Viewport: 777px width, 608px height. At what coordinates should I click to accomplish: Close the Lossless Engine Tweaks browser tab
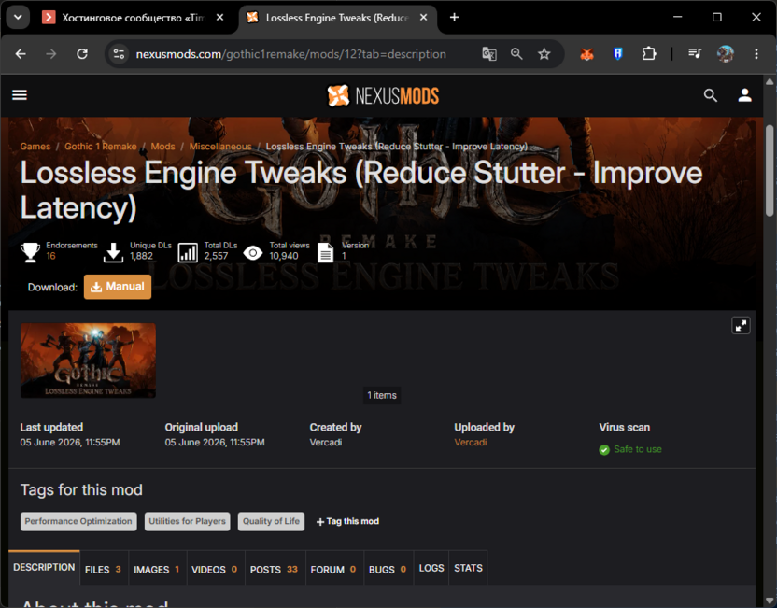point(424,18)
